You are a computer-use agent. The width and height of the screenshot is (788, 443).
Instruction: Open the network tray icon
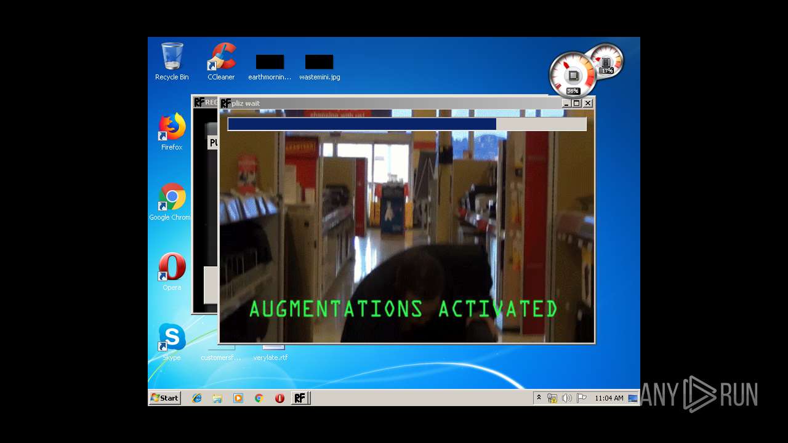(552, 398)
